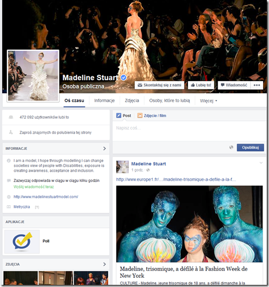Image resolution: width=269 pixels, height=287 pixels.
Task: Open the three-dots more options button
Action: point(257,85)
